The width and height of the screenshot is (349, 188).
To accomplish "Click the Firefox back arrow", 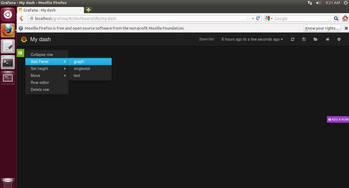I will (x=21, y=18).
